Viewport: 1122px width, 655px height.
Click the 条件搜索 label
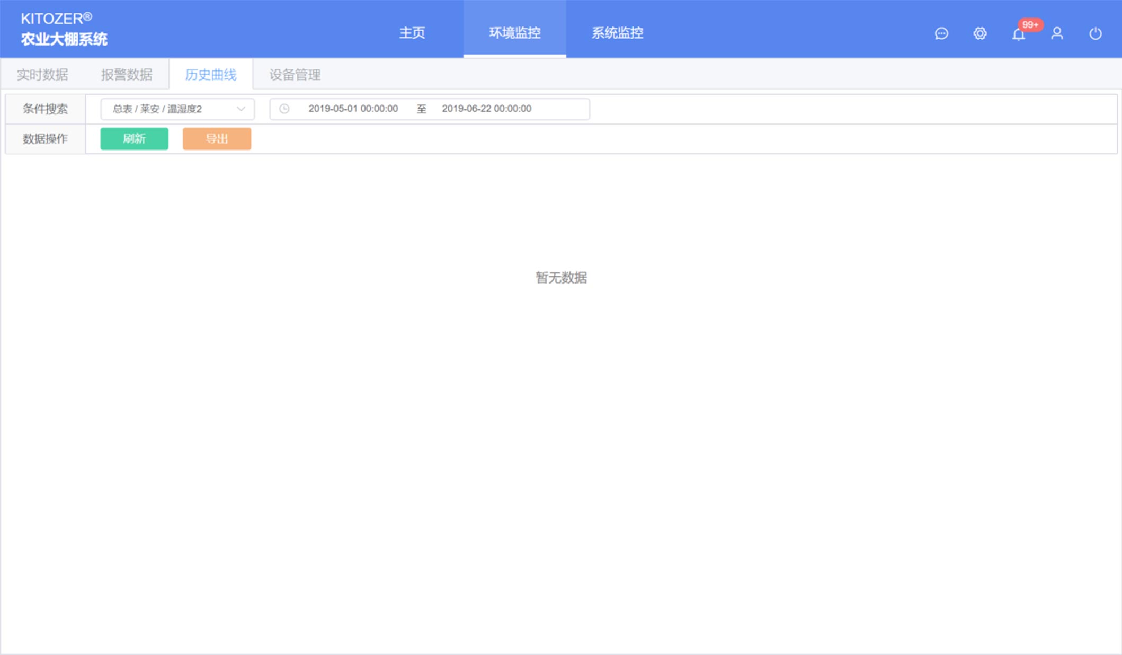(45, 109)
